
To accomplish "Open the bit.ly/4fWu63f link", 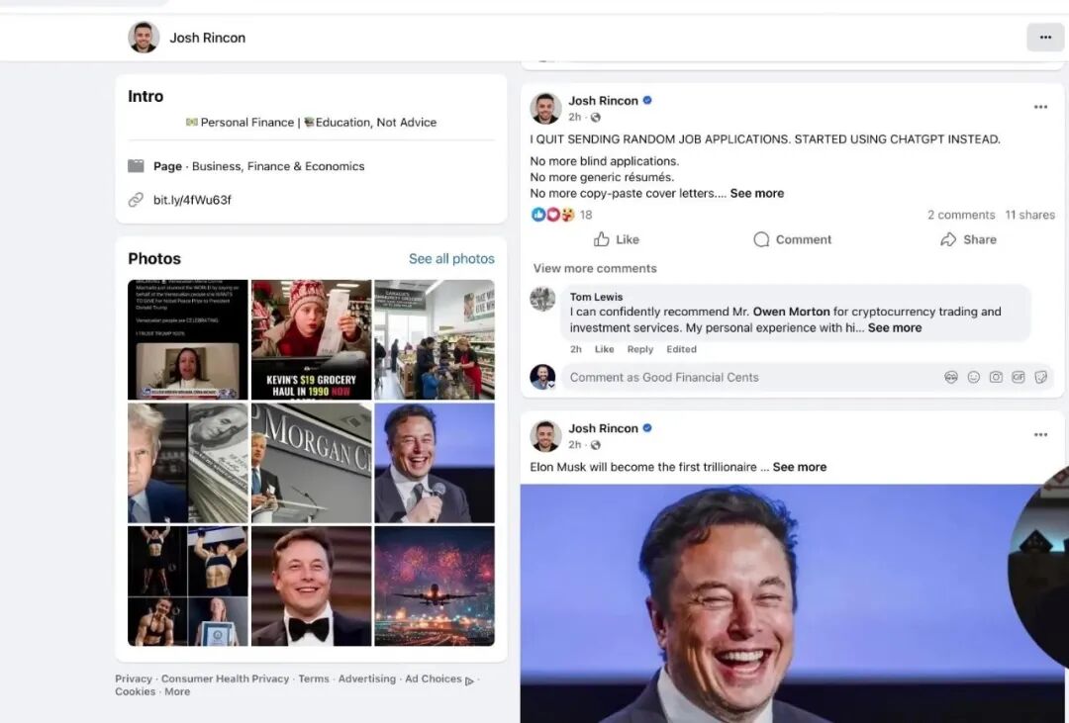I will (192, 200).
